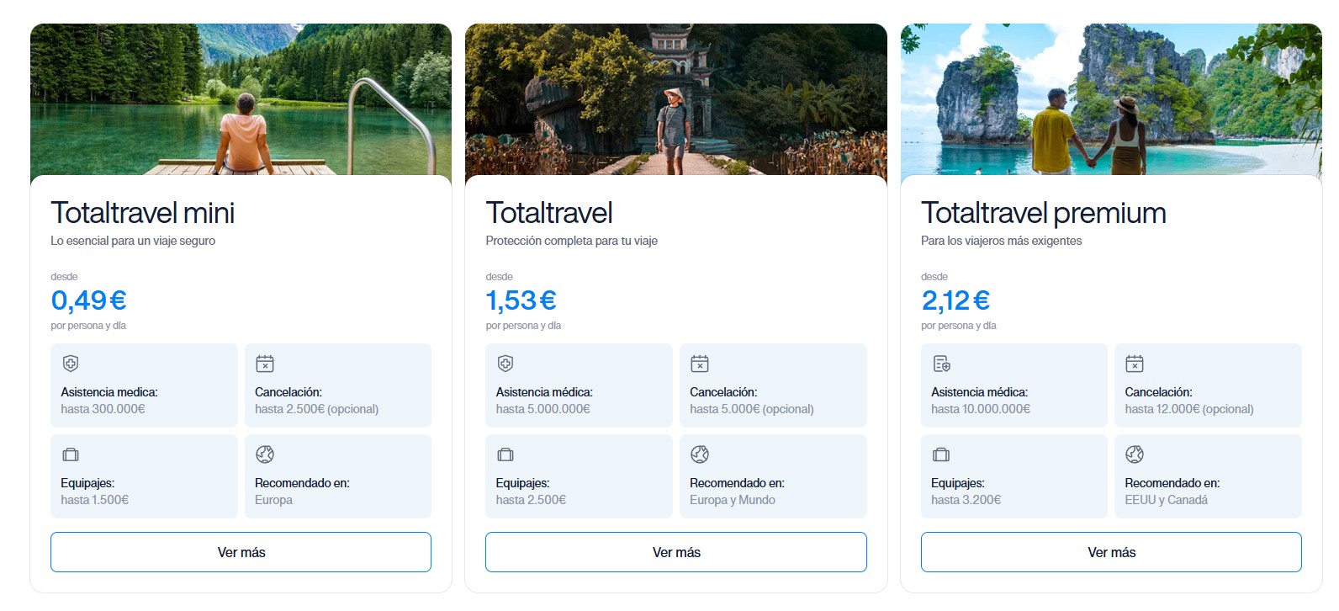Click globe icon above Europa recommendation
The width and height of the screenshot is (1339, 611).
click(265, 454)
